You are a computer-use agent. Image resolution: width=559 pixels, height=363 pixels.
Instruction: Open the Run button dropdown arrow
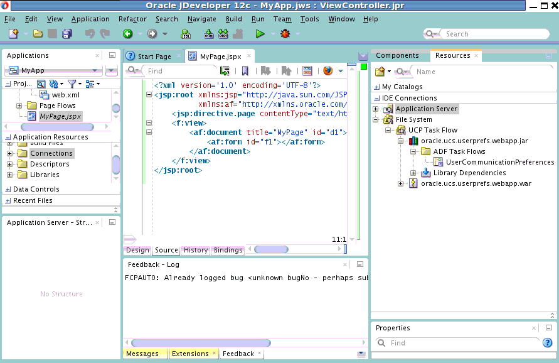(x=273, y=34)
